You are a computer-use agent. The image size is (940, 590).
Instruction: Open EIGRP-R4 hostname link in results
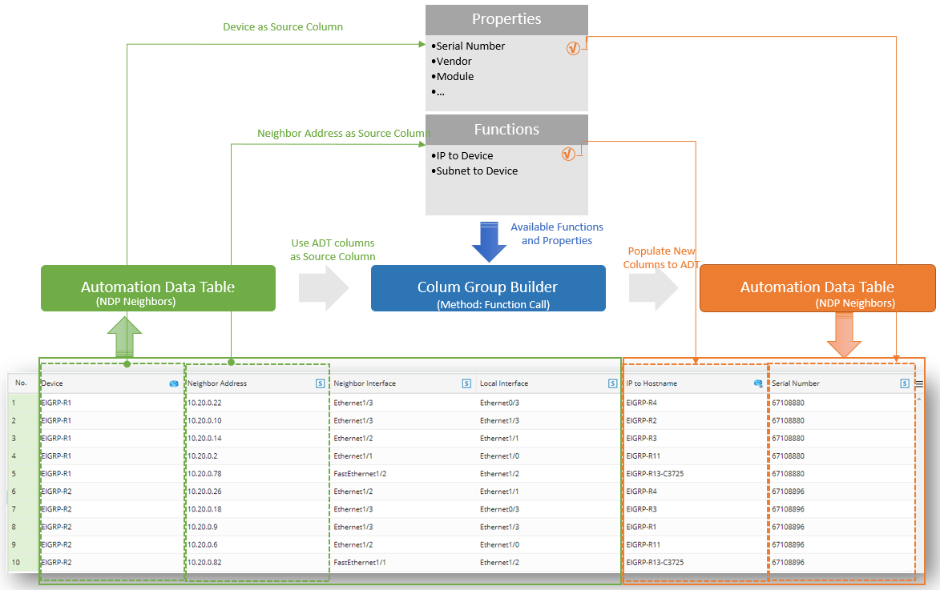(x=641, y=403)
